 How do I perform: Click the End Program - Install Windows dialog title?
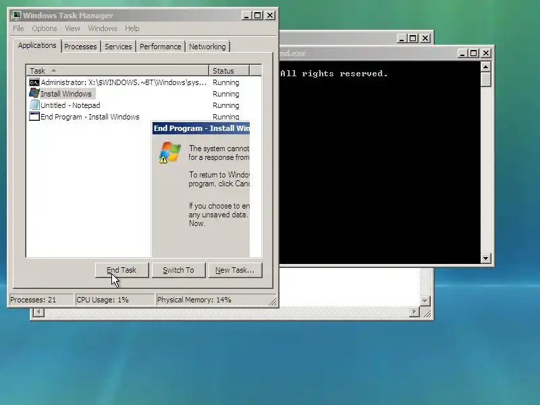(201, 128)
